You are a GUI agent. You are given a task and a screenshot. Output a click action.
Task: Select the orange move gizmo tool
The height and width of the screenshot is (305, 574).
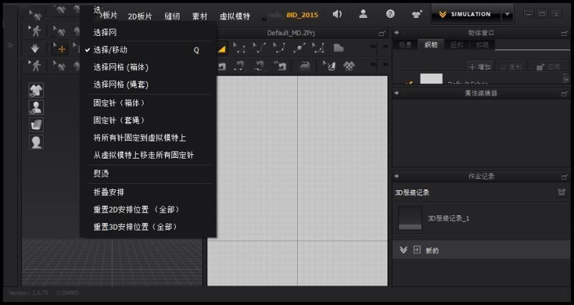[x=60, y=49]
